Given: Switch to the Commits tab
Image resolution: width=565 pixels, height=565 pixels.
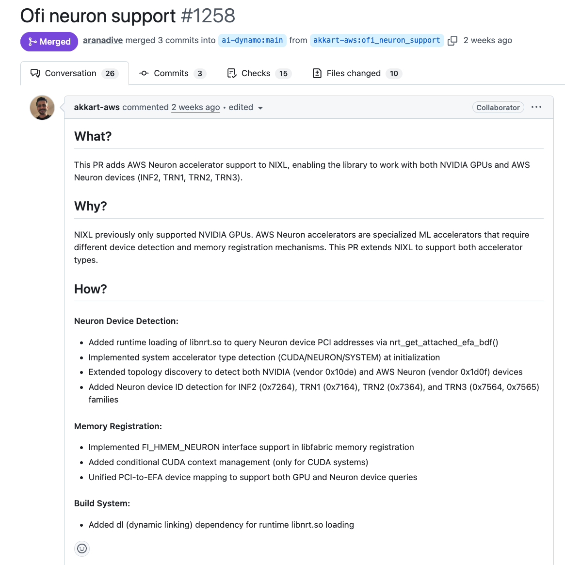Looking at the screenshot, I should (171, 73).
